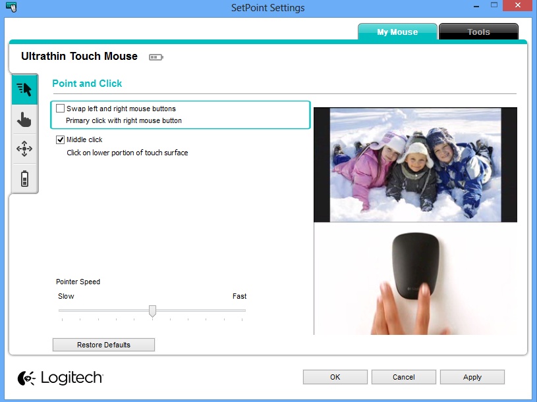The image size is (537, 402).
Task: Click the Slow label under Pointer Speed
Action: 66,296
